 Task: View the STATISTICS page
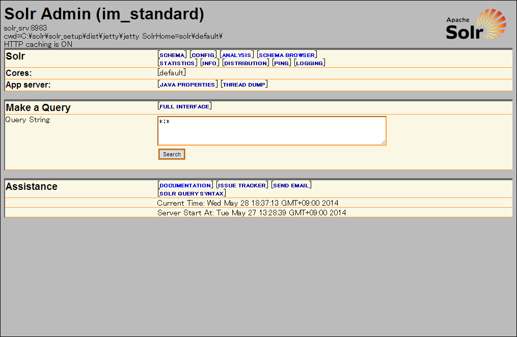(x=177, y=63)
